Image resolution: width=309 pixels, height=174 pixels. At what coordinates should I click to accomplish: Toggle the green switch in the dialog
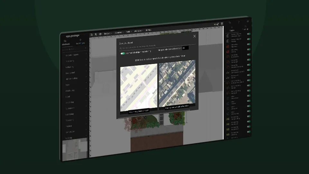point(123,53)
